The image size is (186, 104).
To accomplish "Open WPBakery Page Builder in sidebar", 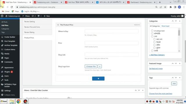I will [10, 85].
